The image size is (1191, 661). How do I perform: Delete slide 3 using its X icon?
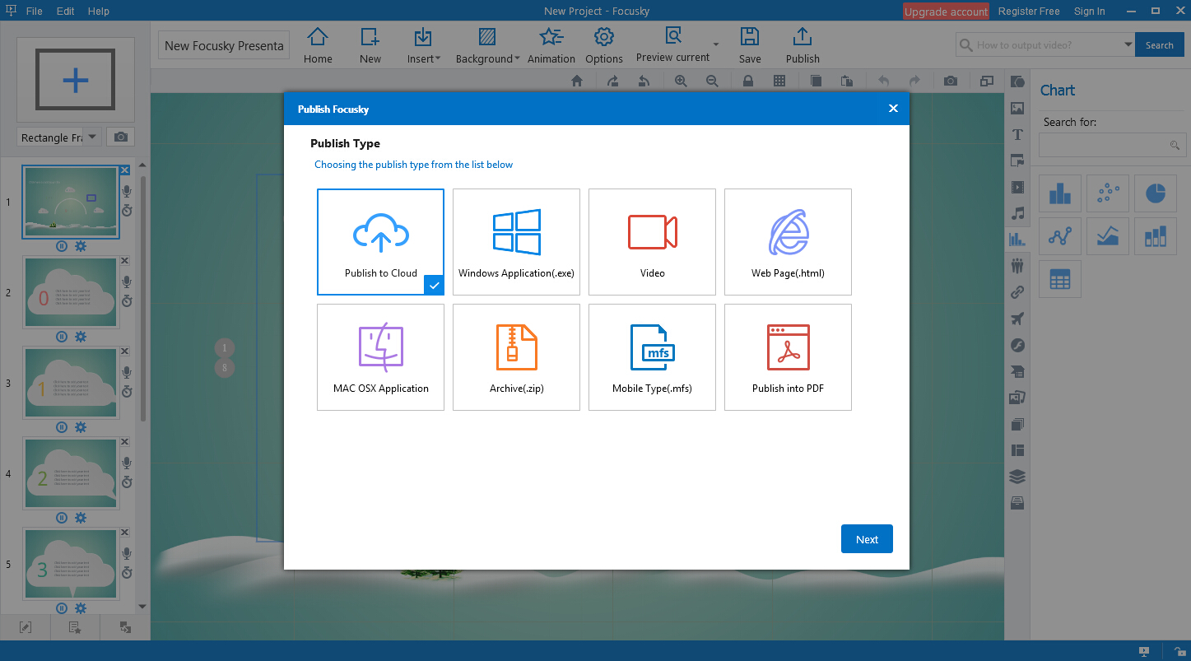(x=125, y=351)
